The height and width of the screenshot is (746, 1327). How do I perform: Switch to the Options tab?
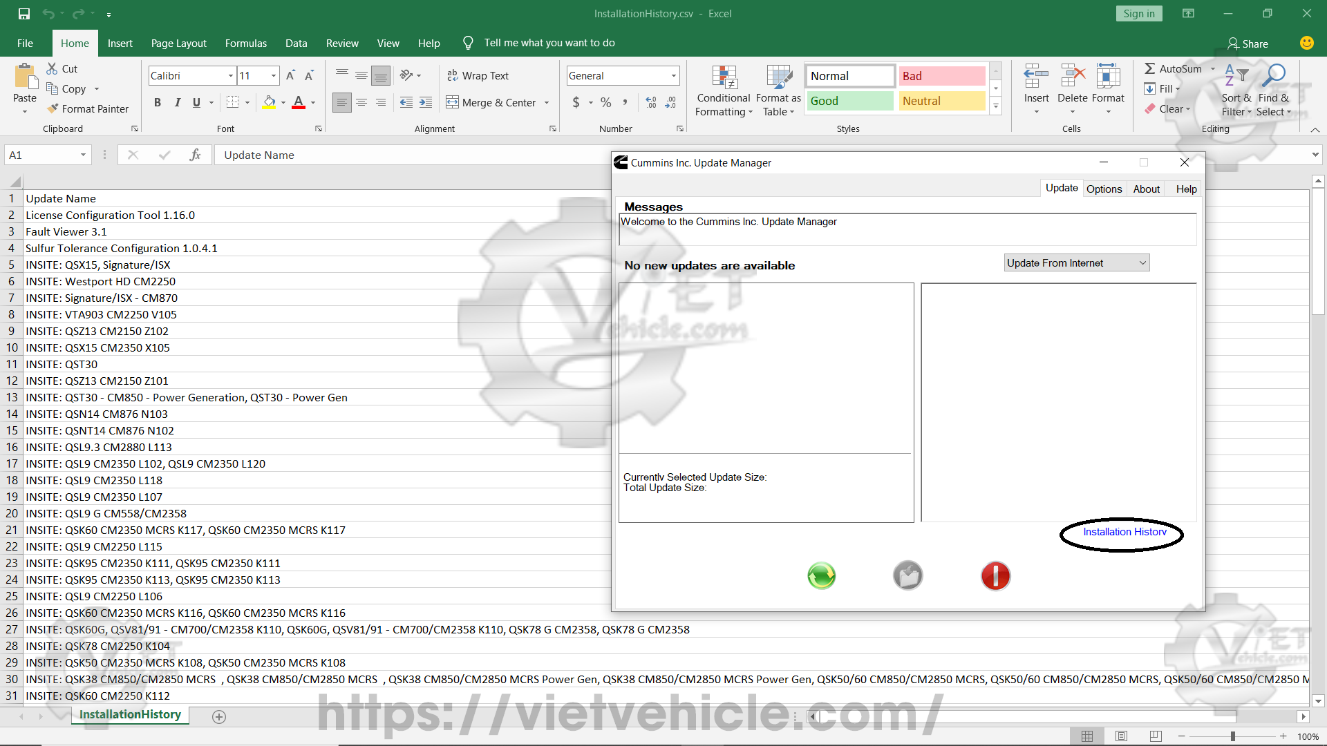(1104, 189)
